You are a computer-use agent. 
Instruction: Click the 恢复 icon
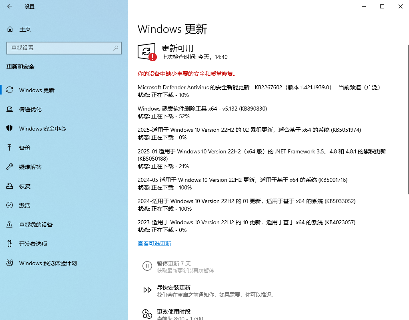point(10,186)
